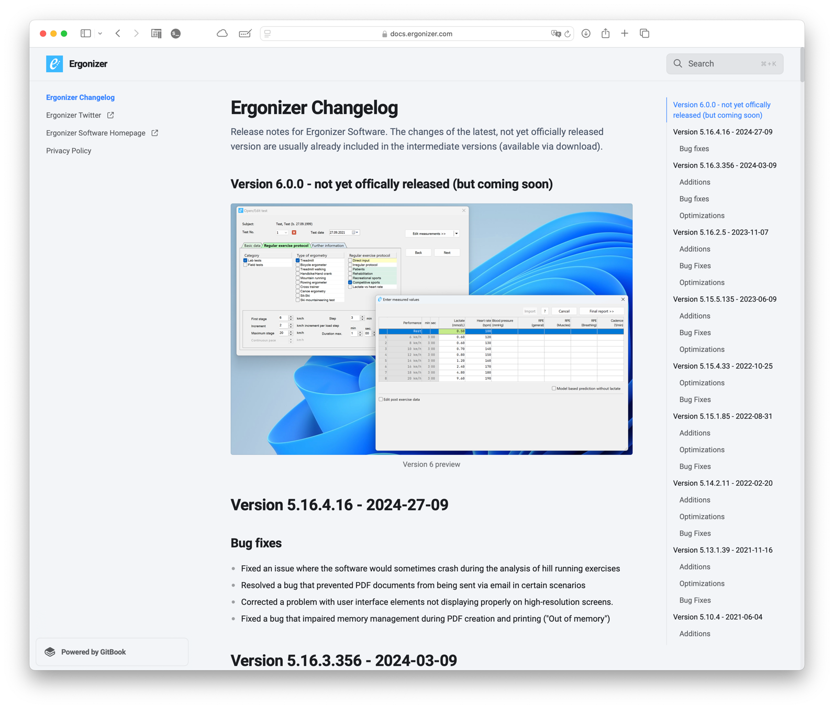Viewport: 834px width, 709px height.
Task: Click the Ergonizer logo icon
Action: pos(54,64)
